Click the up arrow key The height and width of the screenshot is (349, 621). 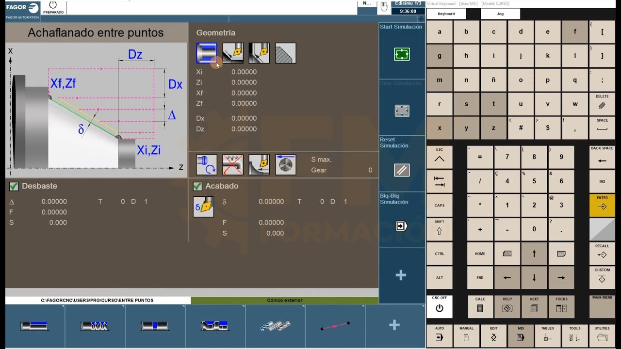tap(534, 254)
